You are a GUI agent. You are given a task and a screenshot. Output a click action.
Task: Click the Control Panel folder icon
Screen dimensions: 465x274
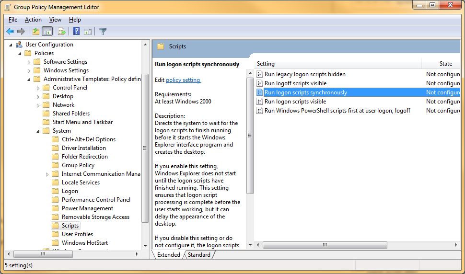[46, 87]
